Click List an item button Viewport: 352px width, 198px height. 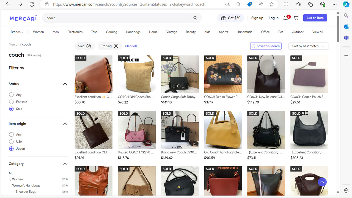point(315,18)
